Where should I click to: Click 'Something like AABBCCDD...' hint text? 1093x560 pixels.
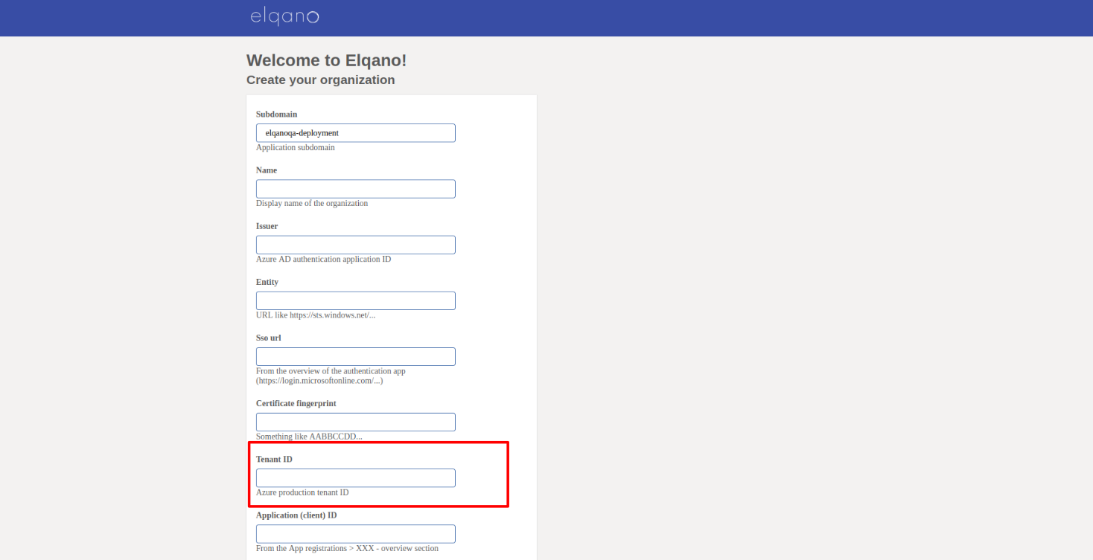pyautogui.click(x=309, y=437)
